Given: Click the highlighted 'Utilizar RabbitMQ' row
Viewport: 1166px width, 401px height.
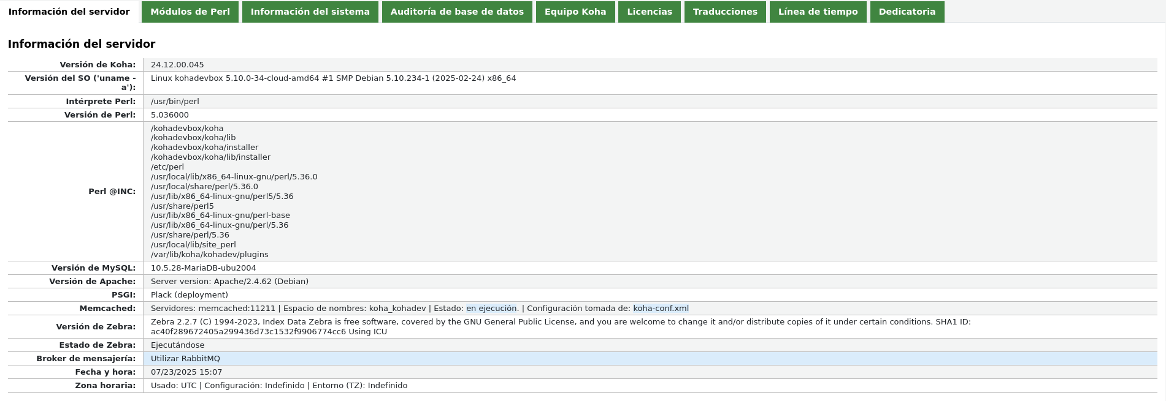Looking at the screenshot, I should [185, 359].
